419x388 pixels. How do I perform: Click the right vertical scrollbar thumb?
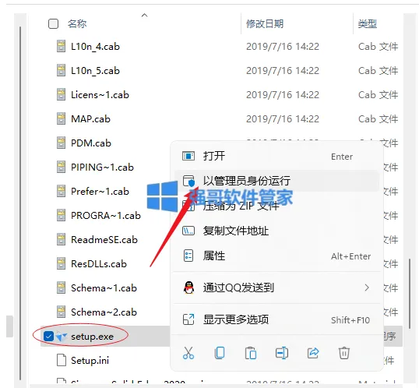point(410,294)
